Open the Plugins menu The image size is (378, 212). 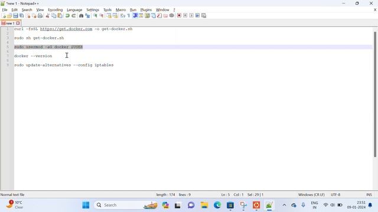tap(146, 10)
